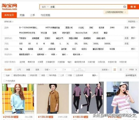The width and height of the screenshot is (139, 120).
Task: Go to previous results page arrow
Action: point(126,70)
